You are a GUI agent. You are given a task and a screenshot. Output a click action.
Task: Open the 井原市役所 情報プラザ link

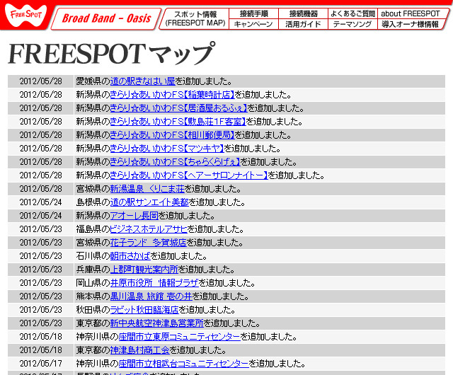tap(154, 283)
